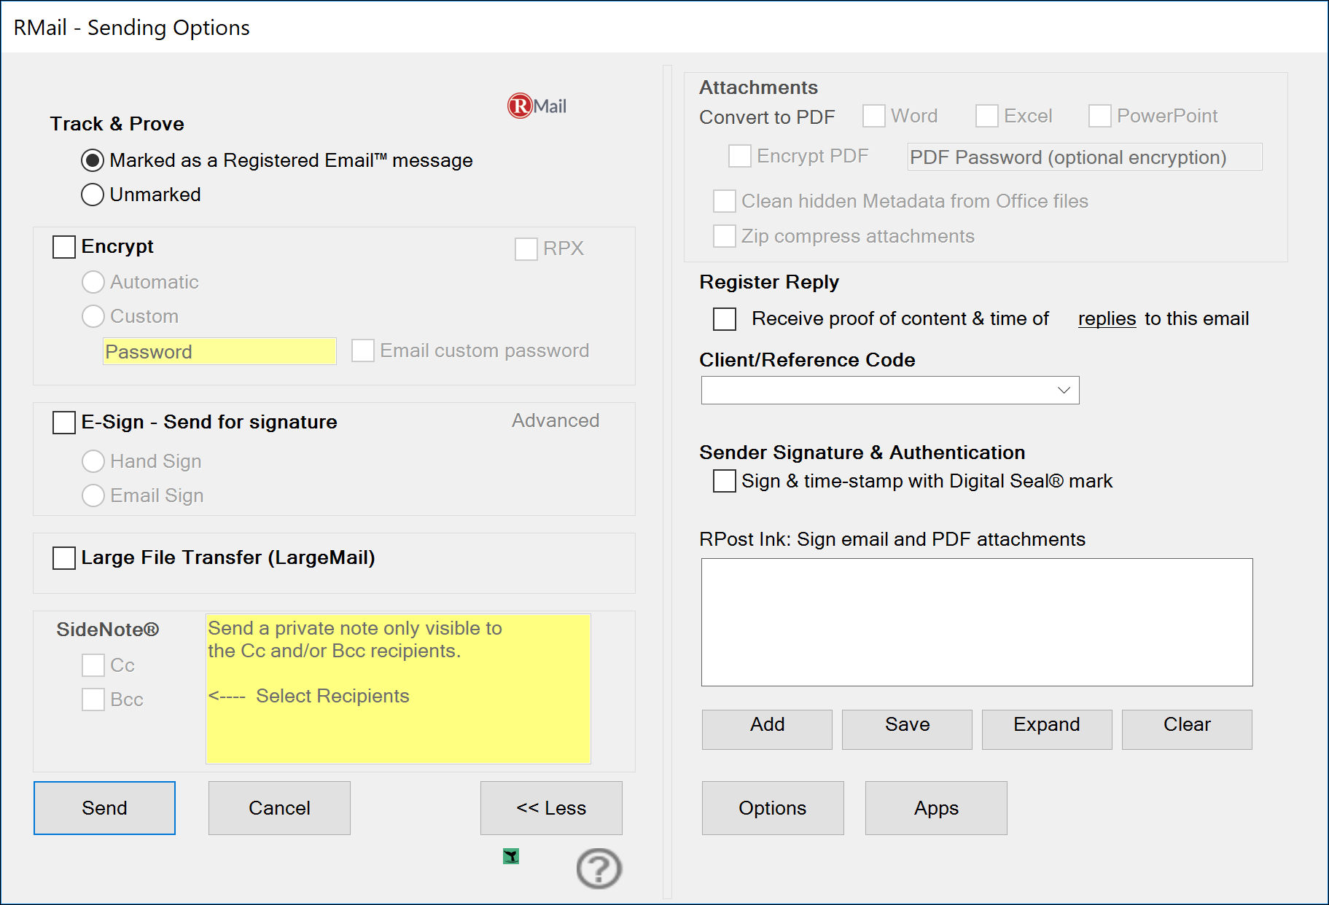Click the Register Reply heading

point(769,282)
